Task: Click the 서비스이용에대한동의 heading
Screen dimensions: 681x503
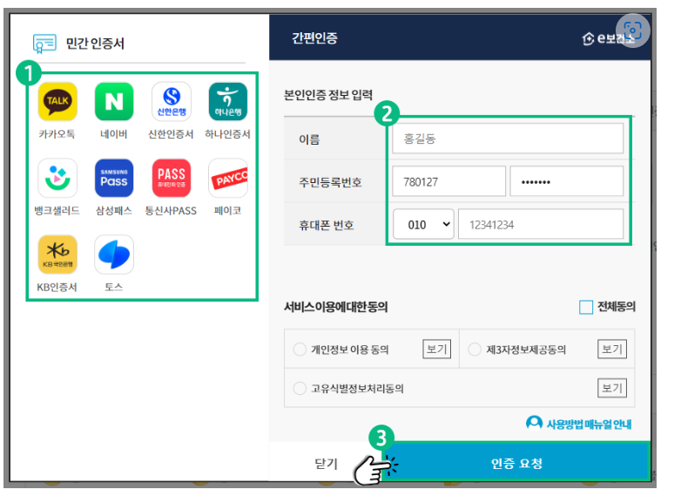Action: point(336,307)
